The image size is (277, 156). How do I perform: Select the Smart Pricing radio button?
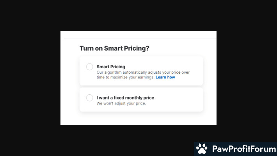click(90, 67)
